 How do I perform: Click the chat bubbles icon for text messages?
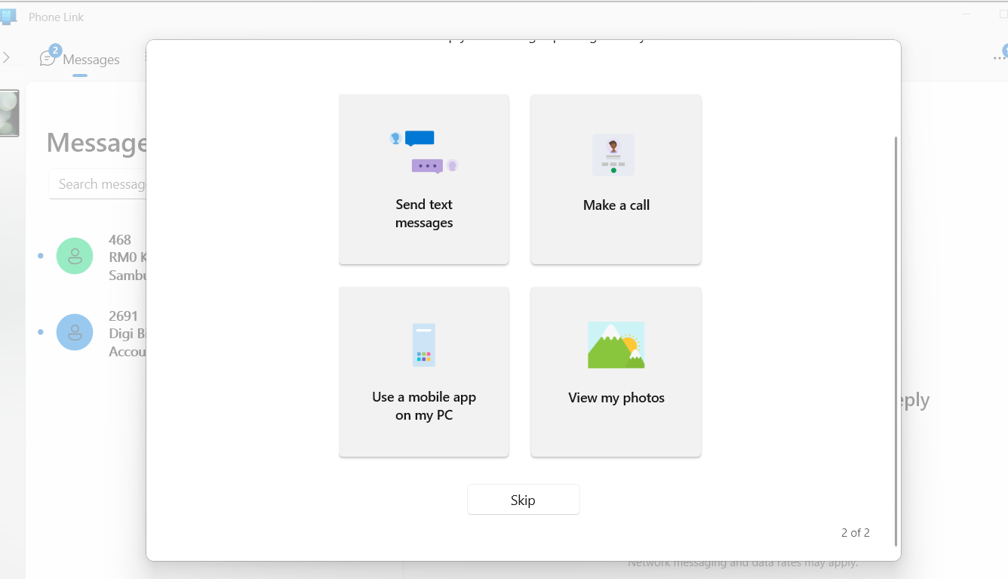click(x=423, y=152)
